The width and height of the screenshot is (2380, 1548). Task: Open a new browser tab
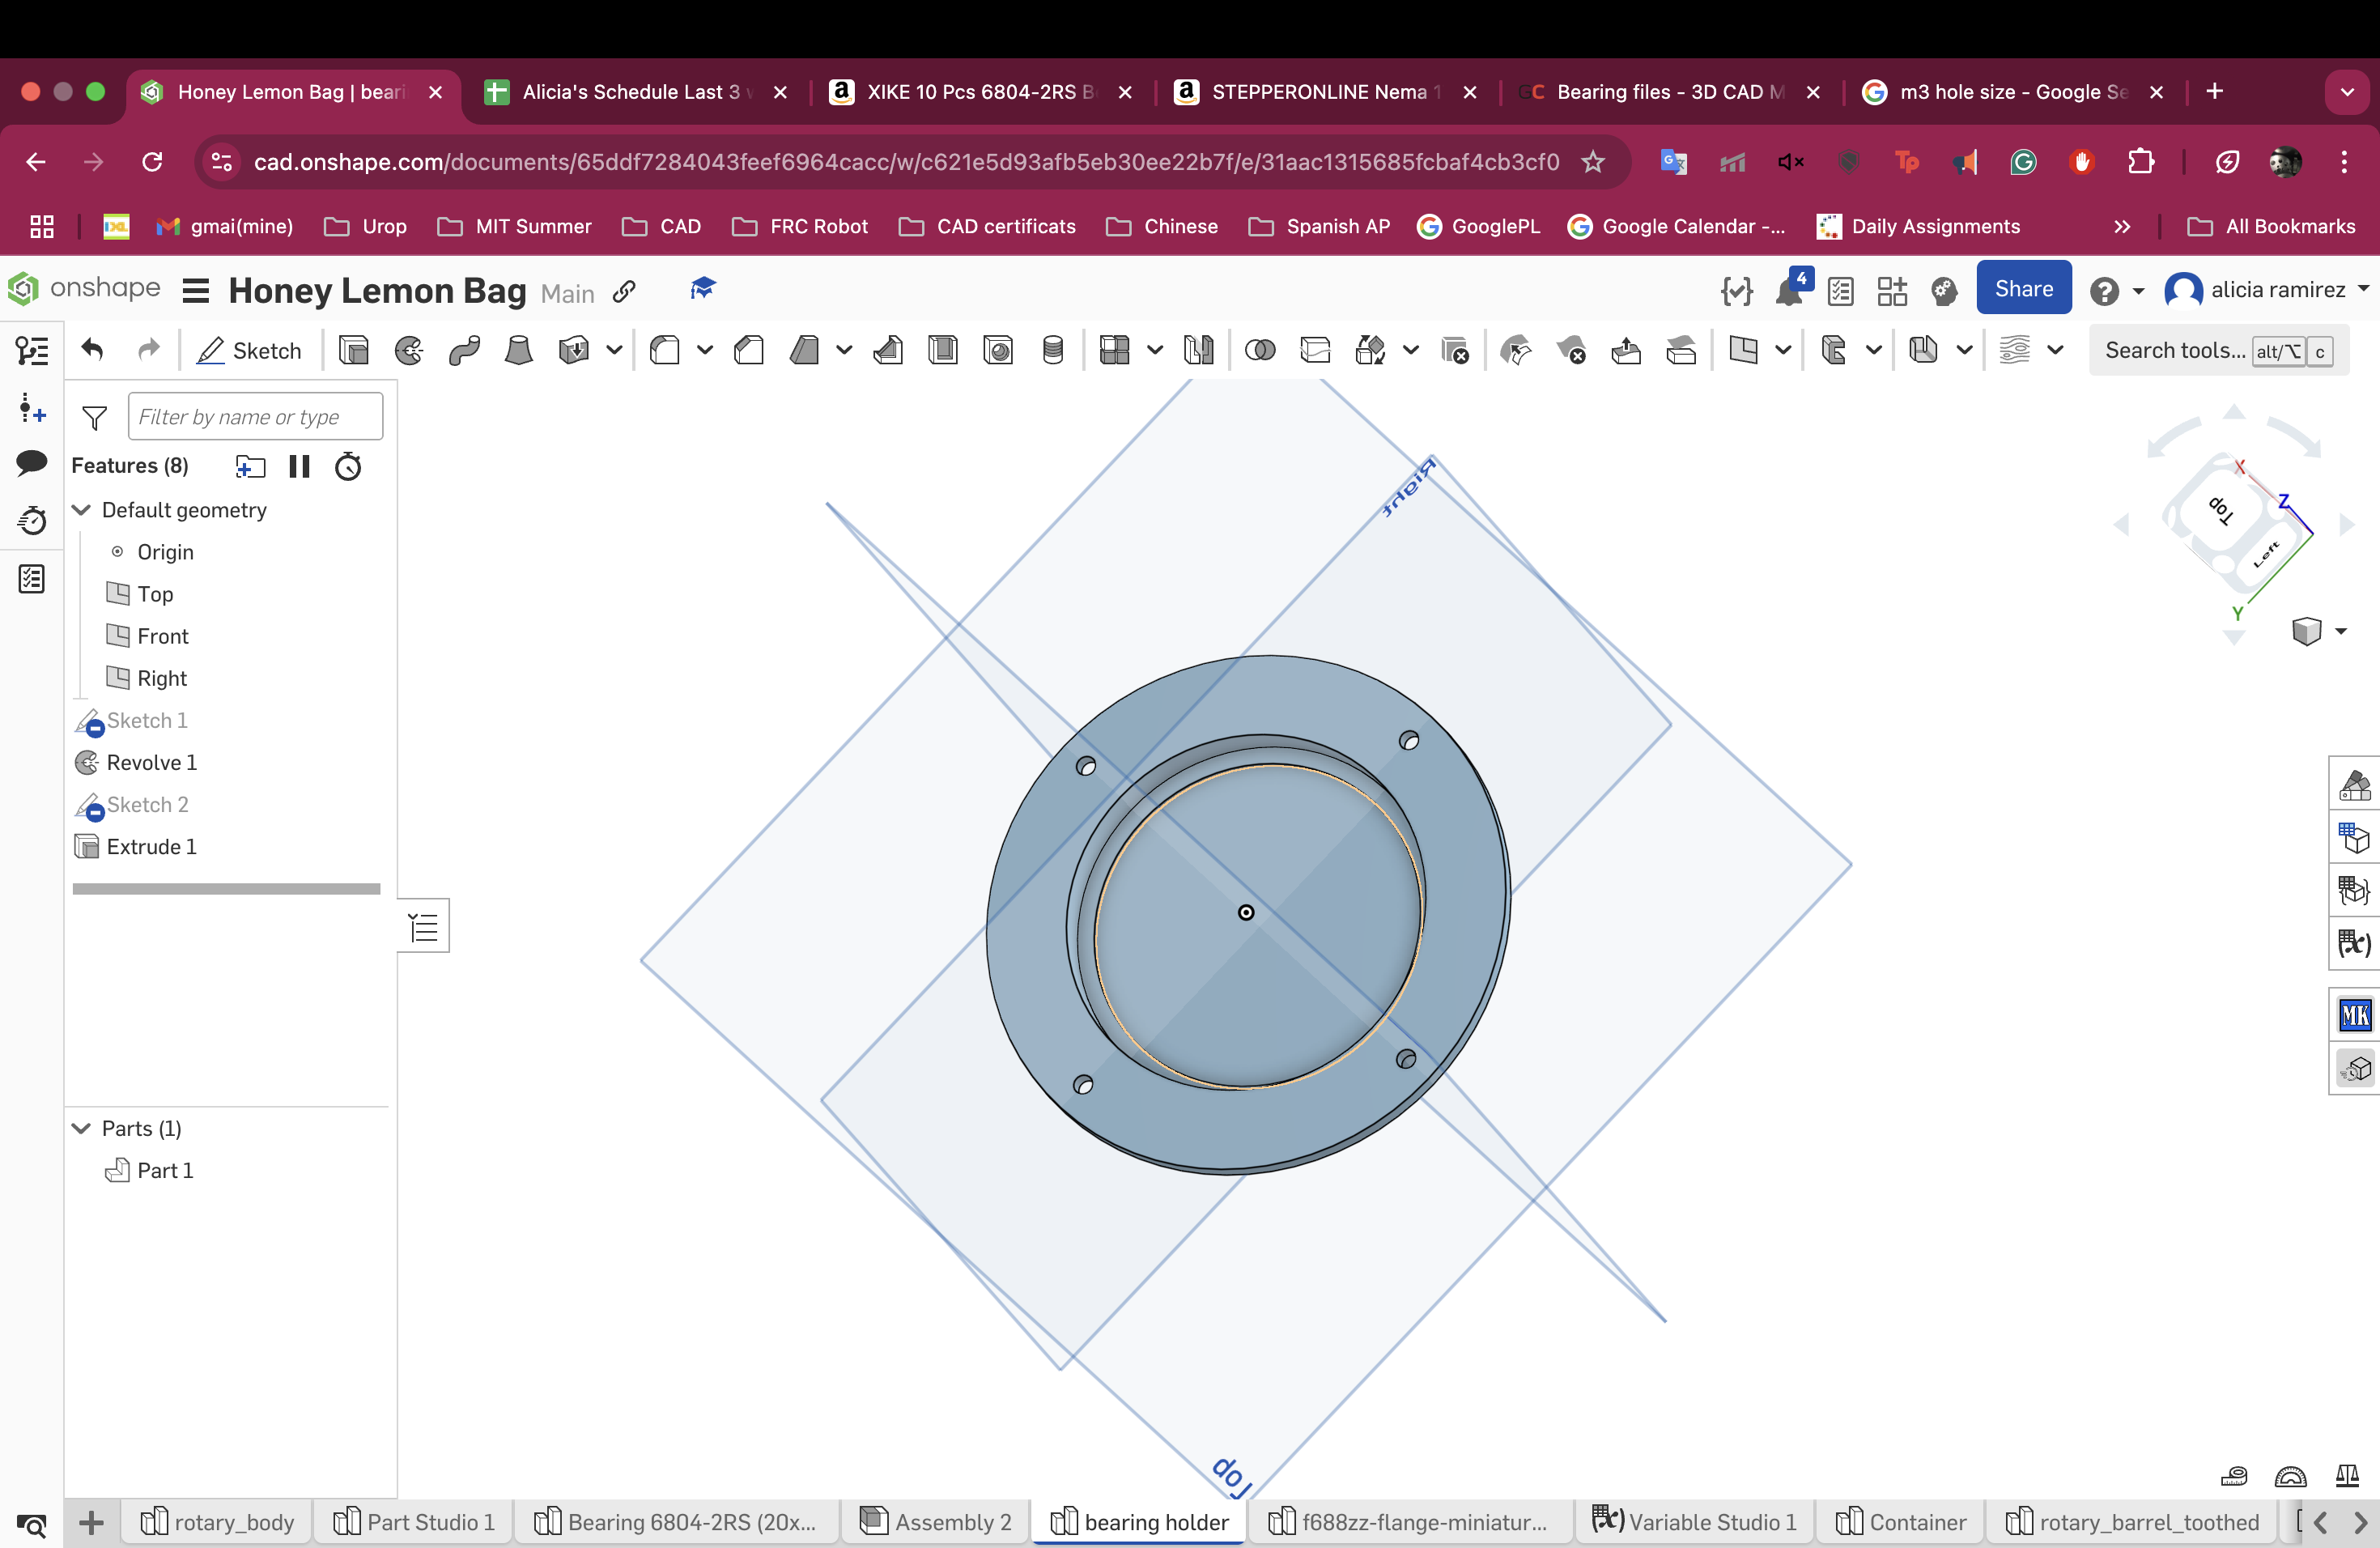point(2214,92)
